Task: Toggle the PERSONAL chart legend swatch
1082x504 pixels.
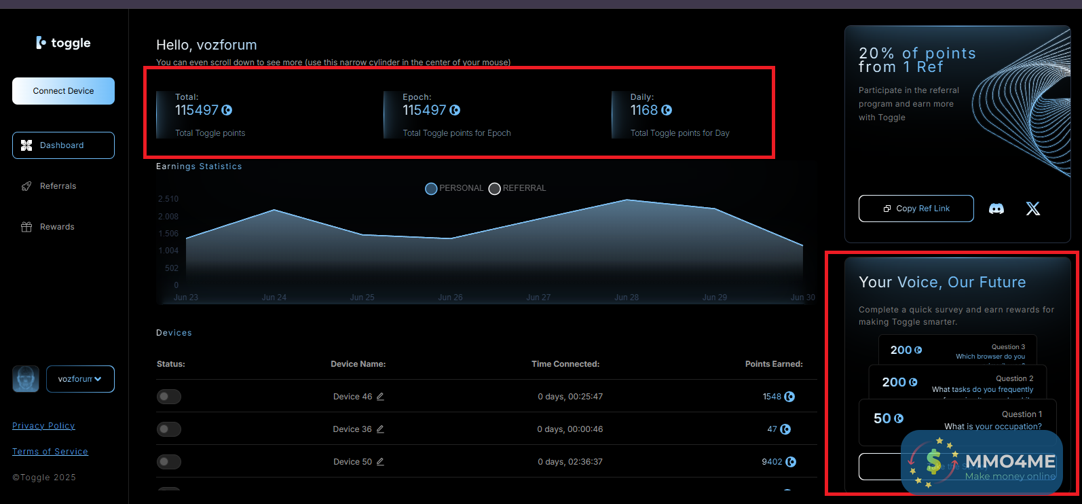Action: pyautogui.click(x=431, y=189)
